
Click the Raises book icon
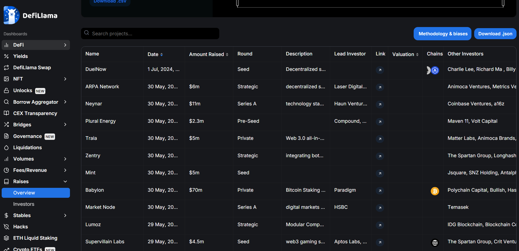6,181
